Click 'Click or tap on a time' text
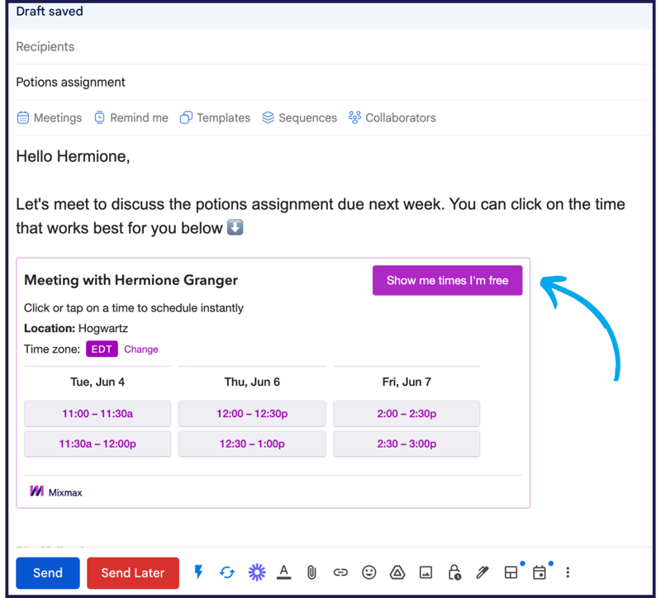Screen dimensions: 661x598 (134, 308)
